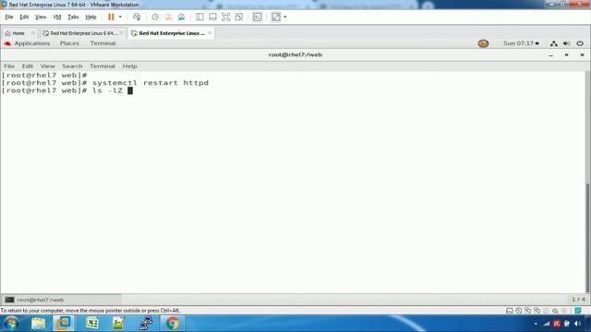Open Windows Explorer from taskbar
591x332 pixels.
[x=38, y=324]
